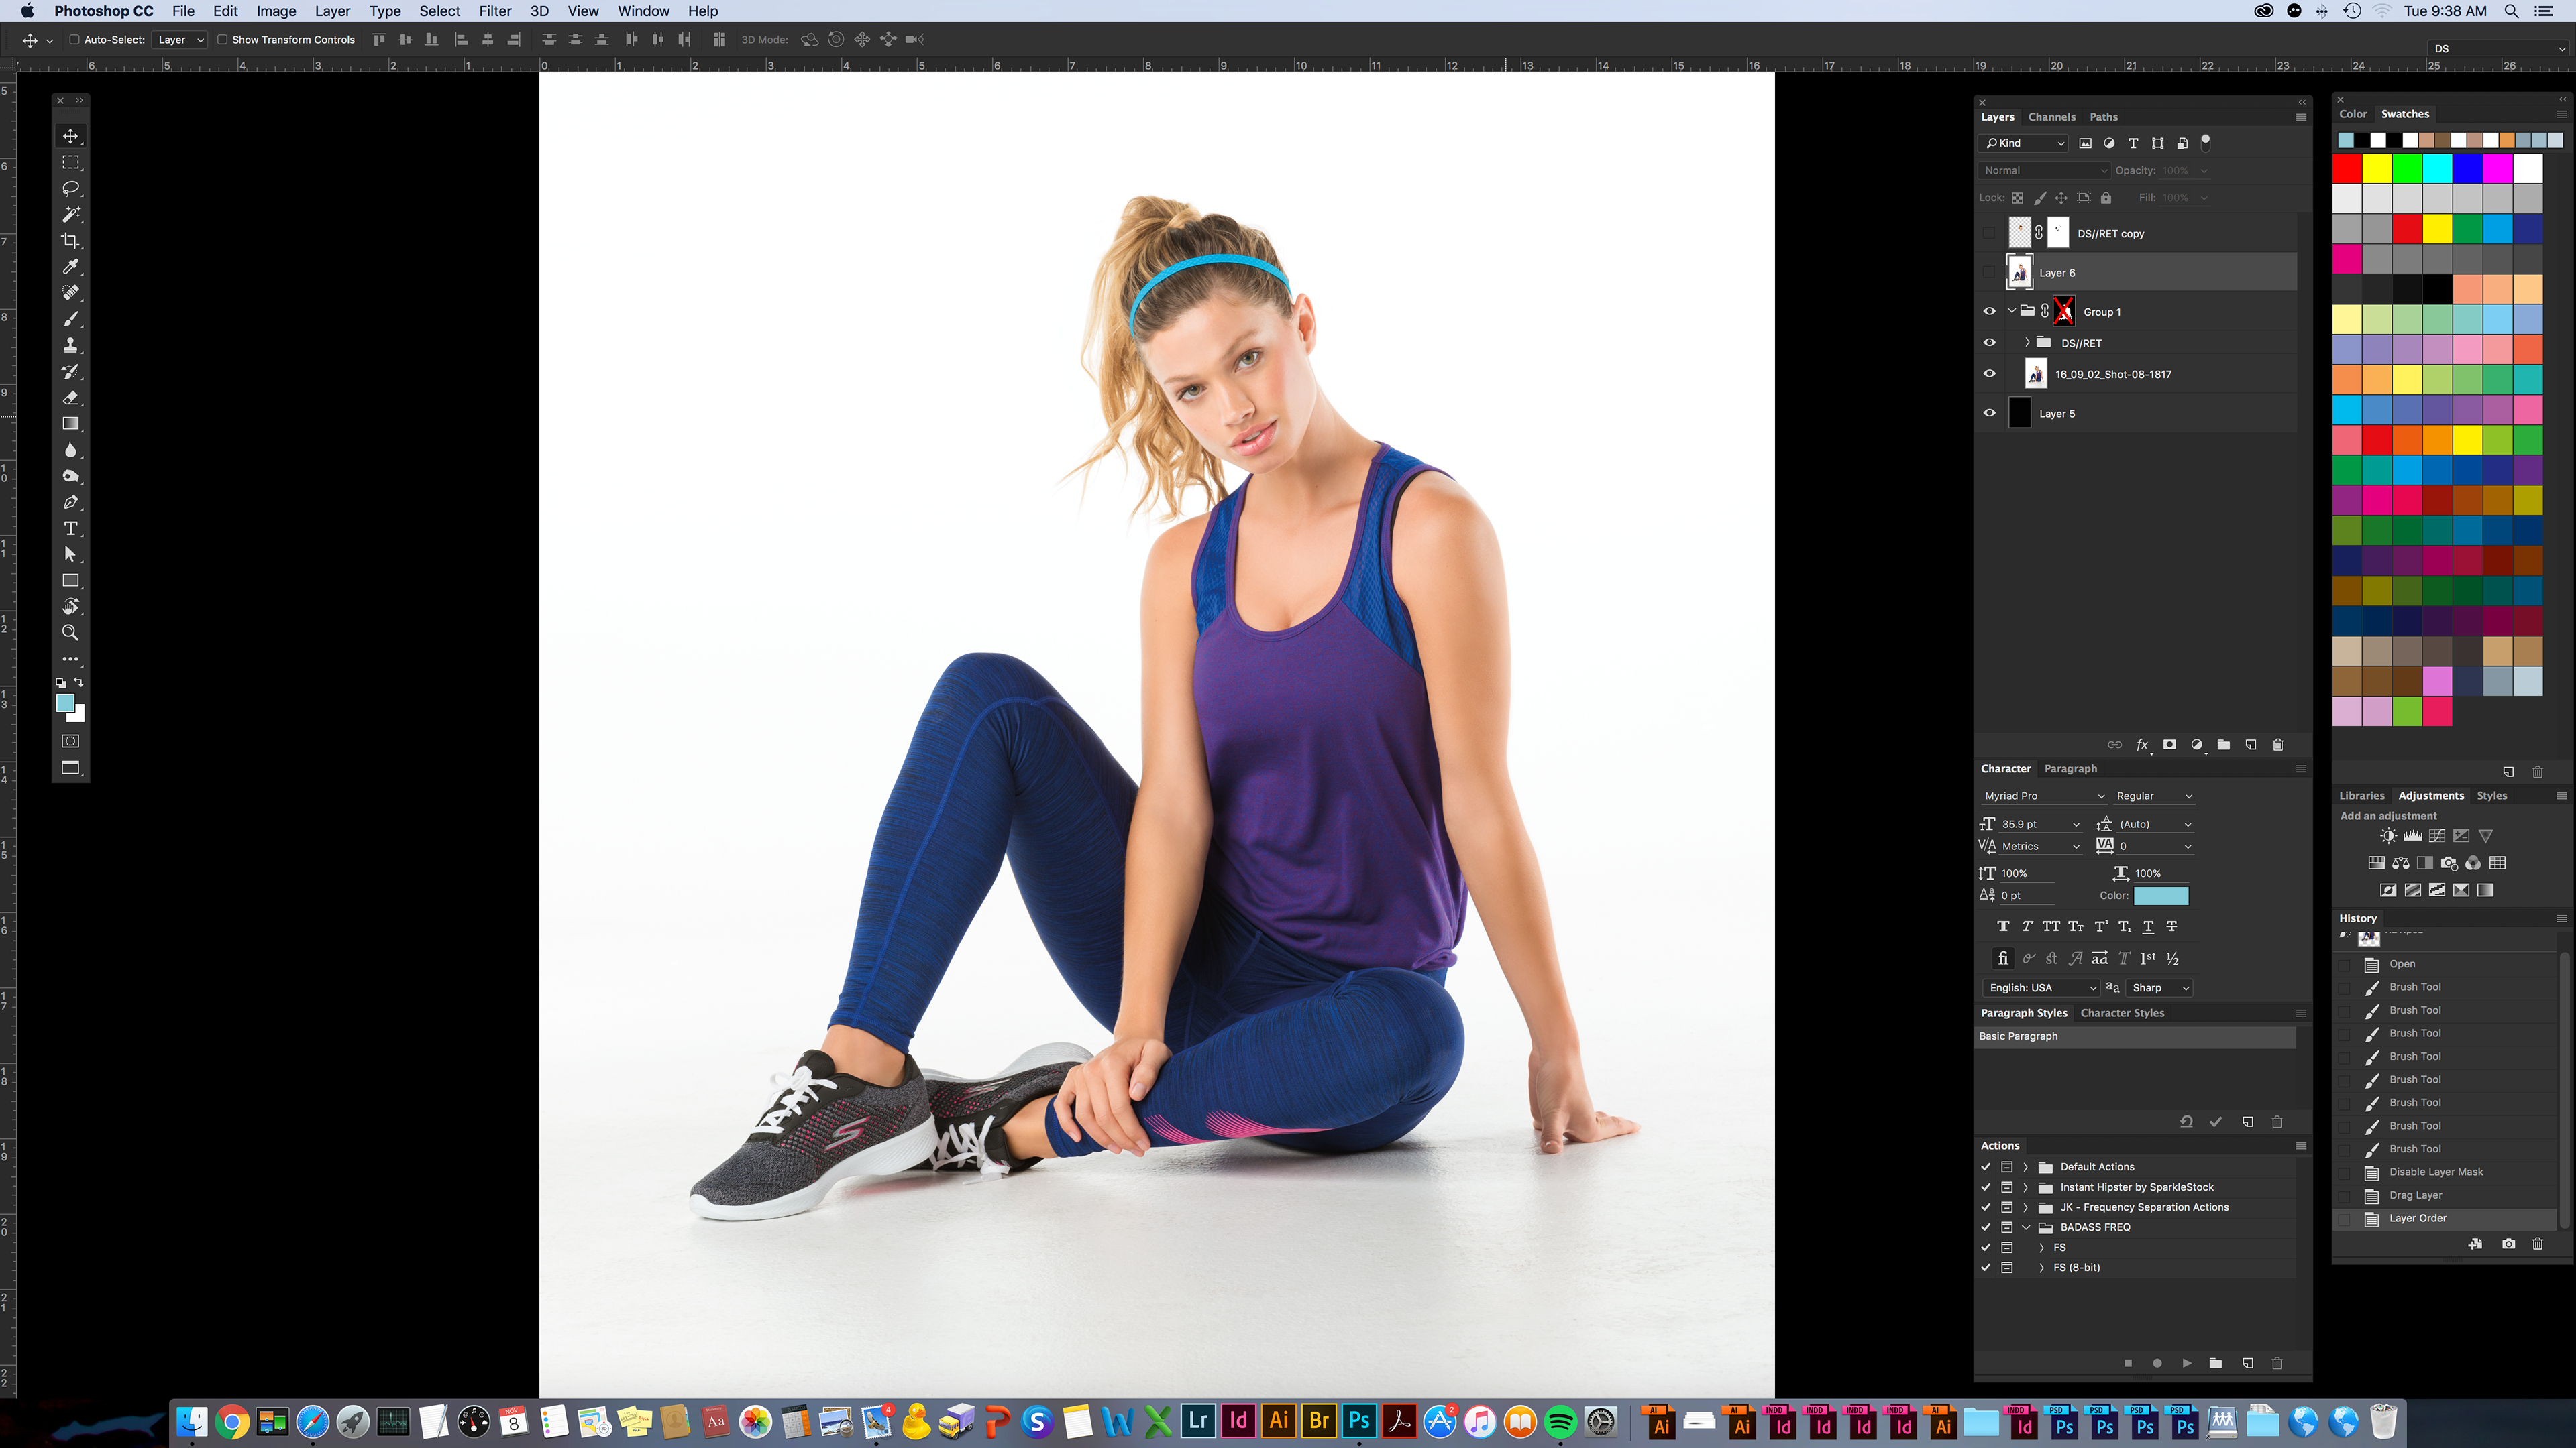The width and height of the screenshot is (2576, 1448).
Task: Expand the DS//RET layer group
Action: (2027, 343)
